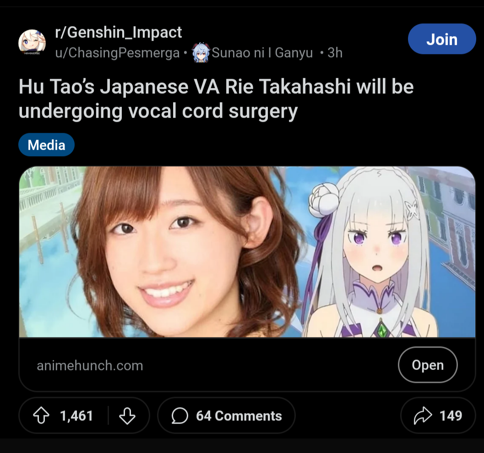Image resolution: width=484 pixels, height=453 pixels.
Task: Open the article preview image thumbnail
Action: click(x=247, y=251)
